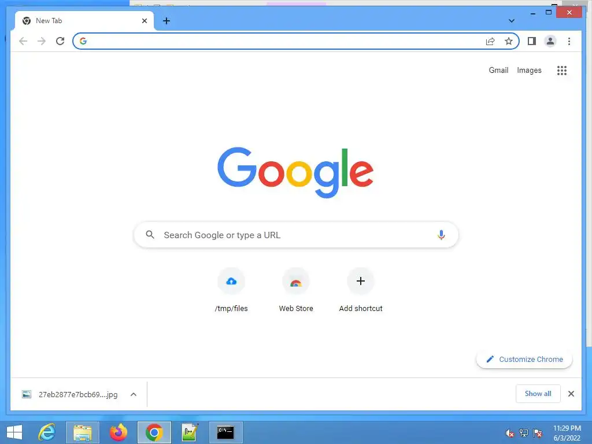Open File Explorer from taskbar
Screen dimensions: 592x444
click(x=83, y=432)
